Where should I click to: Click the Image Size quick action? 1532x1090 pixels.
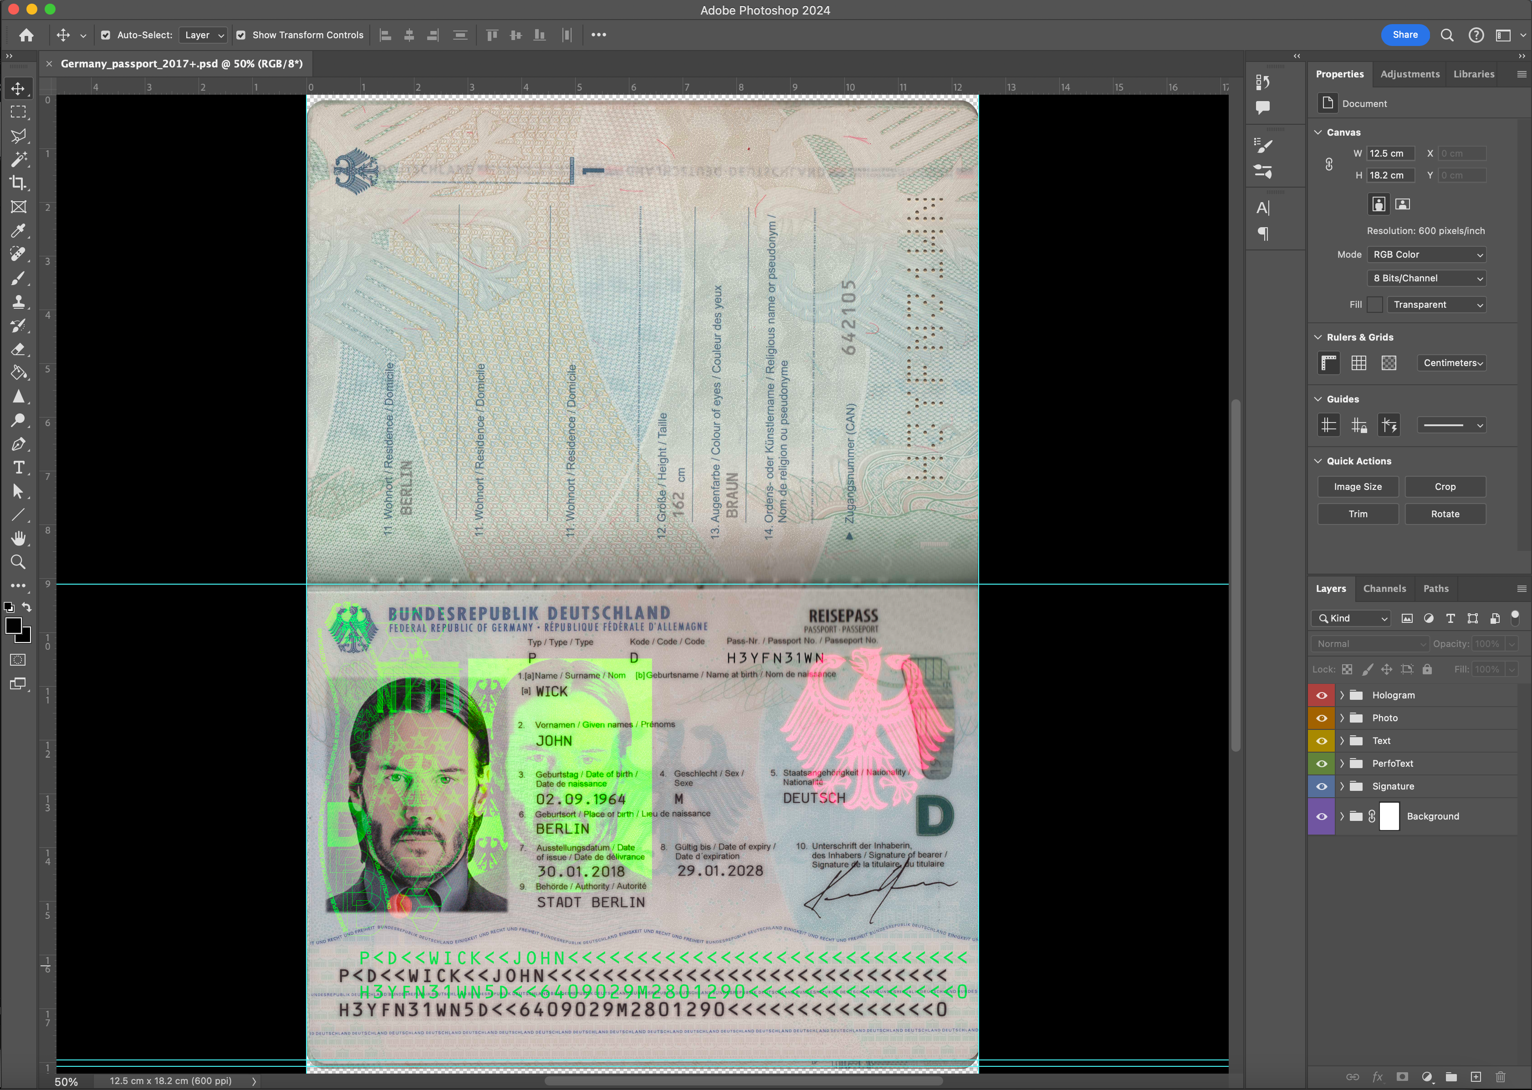pyautogui.click(x=1358, y=486)
